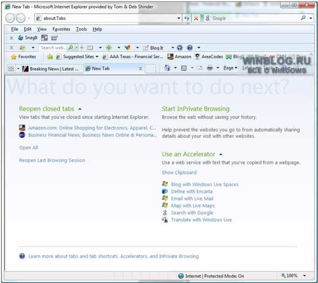318x283 pixels.
Task: Focus the Google search box
Action: tap(252, 18)
